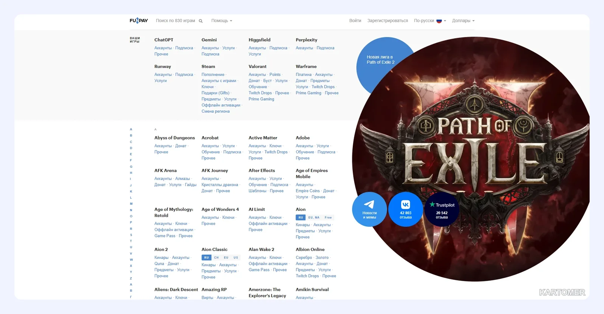Open the VK reviews circle
Image resolution: width=604 pixels, height=314 pixels.
click(405, 209)
